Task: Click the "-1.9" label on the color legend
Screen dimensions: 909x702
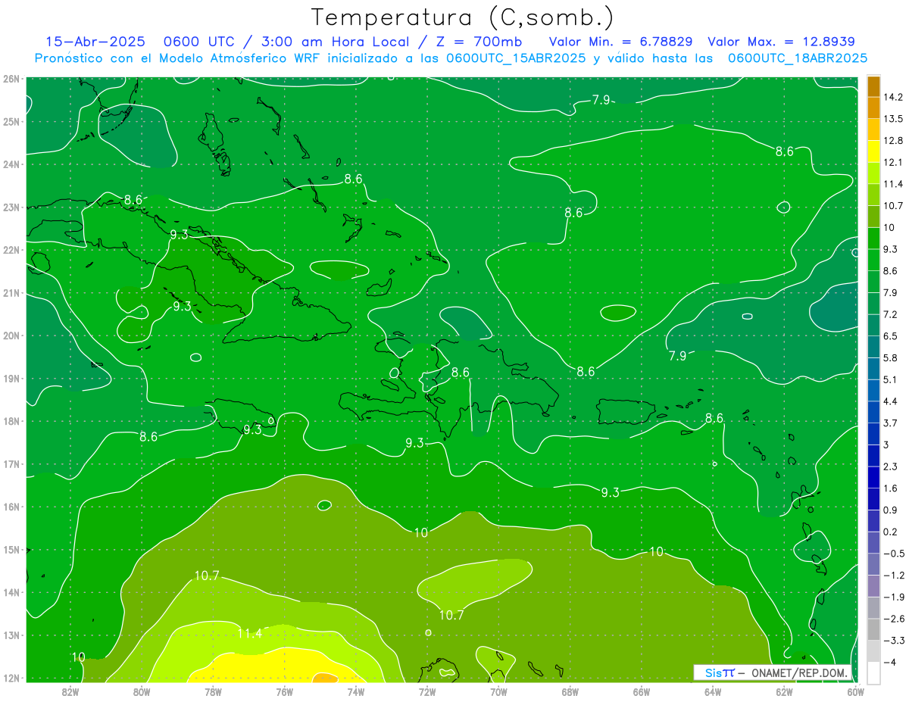Action: click(x=894, y=597)
